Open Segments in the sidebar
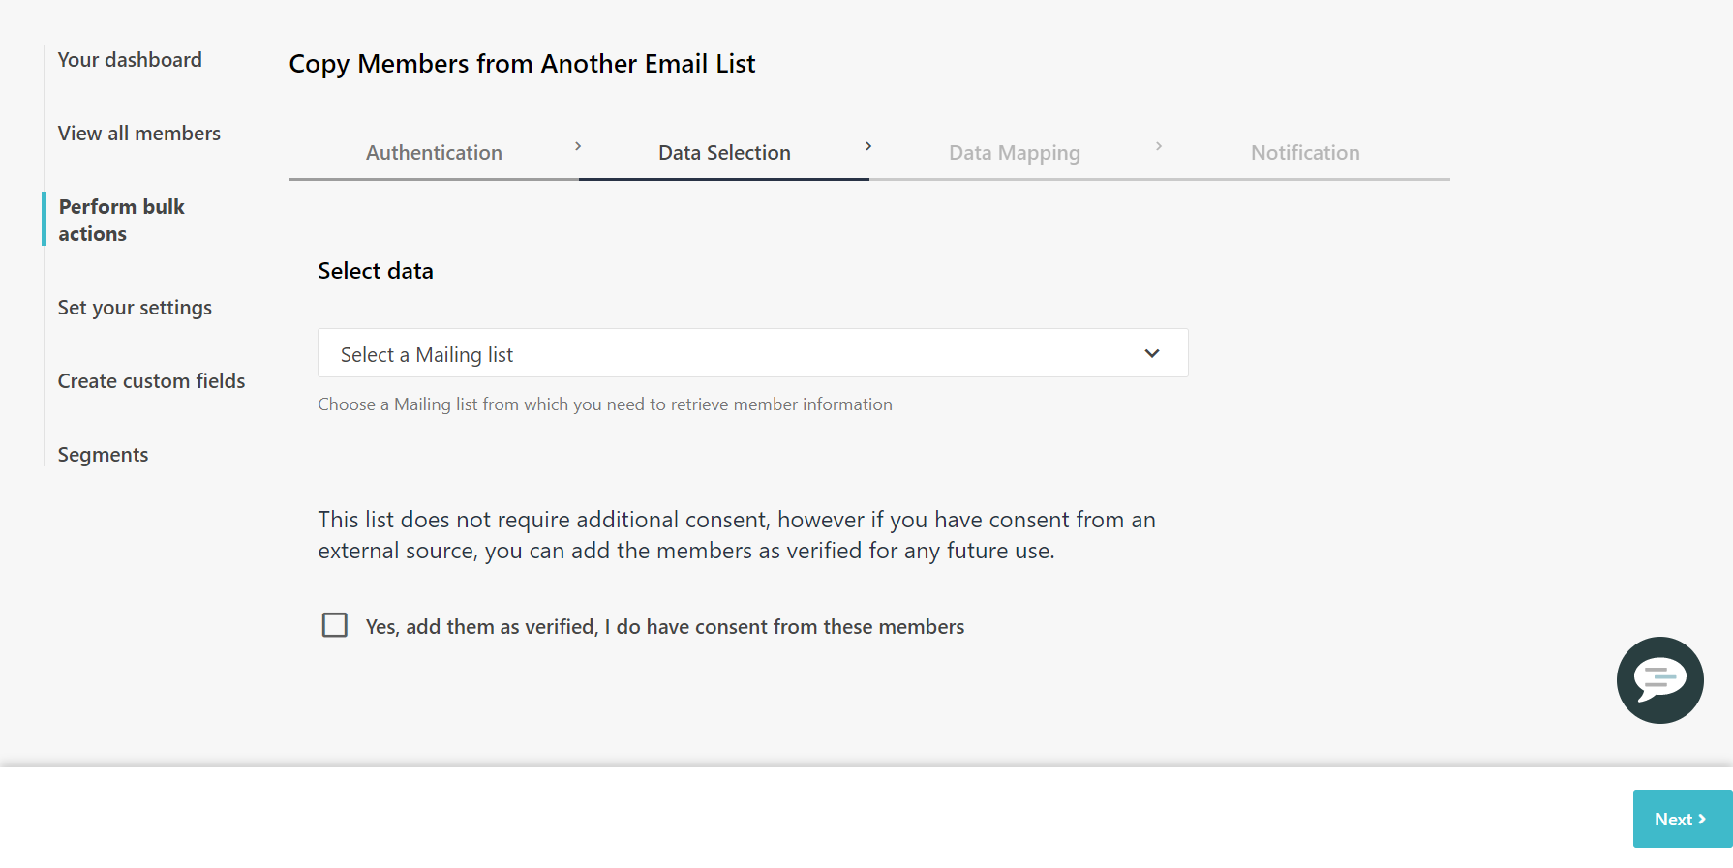Screen dimensions: 1733x868 click(103, 455)
